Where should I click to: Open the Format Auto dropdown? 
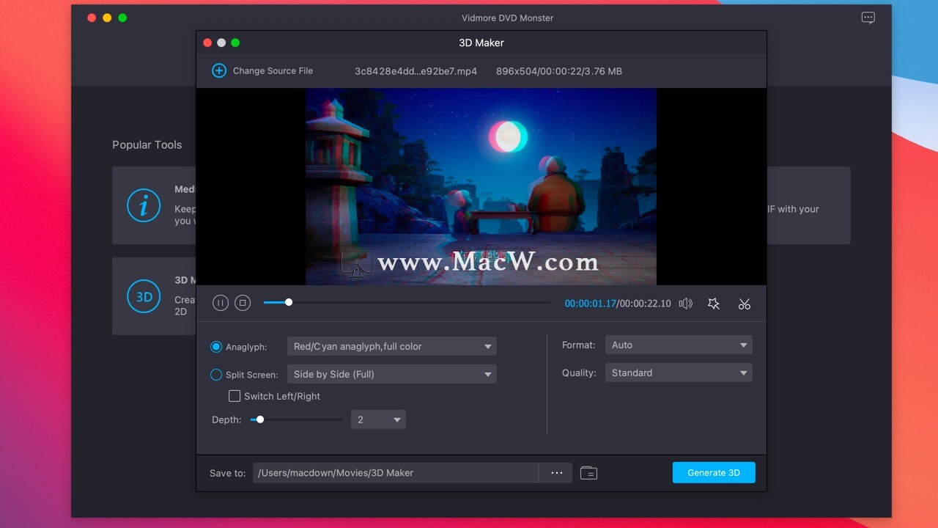coord(679,345)
